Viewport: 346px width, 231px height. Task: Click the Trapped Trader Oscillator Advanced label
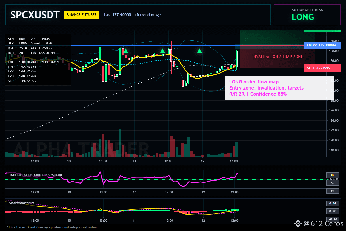[35, 175]
